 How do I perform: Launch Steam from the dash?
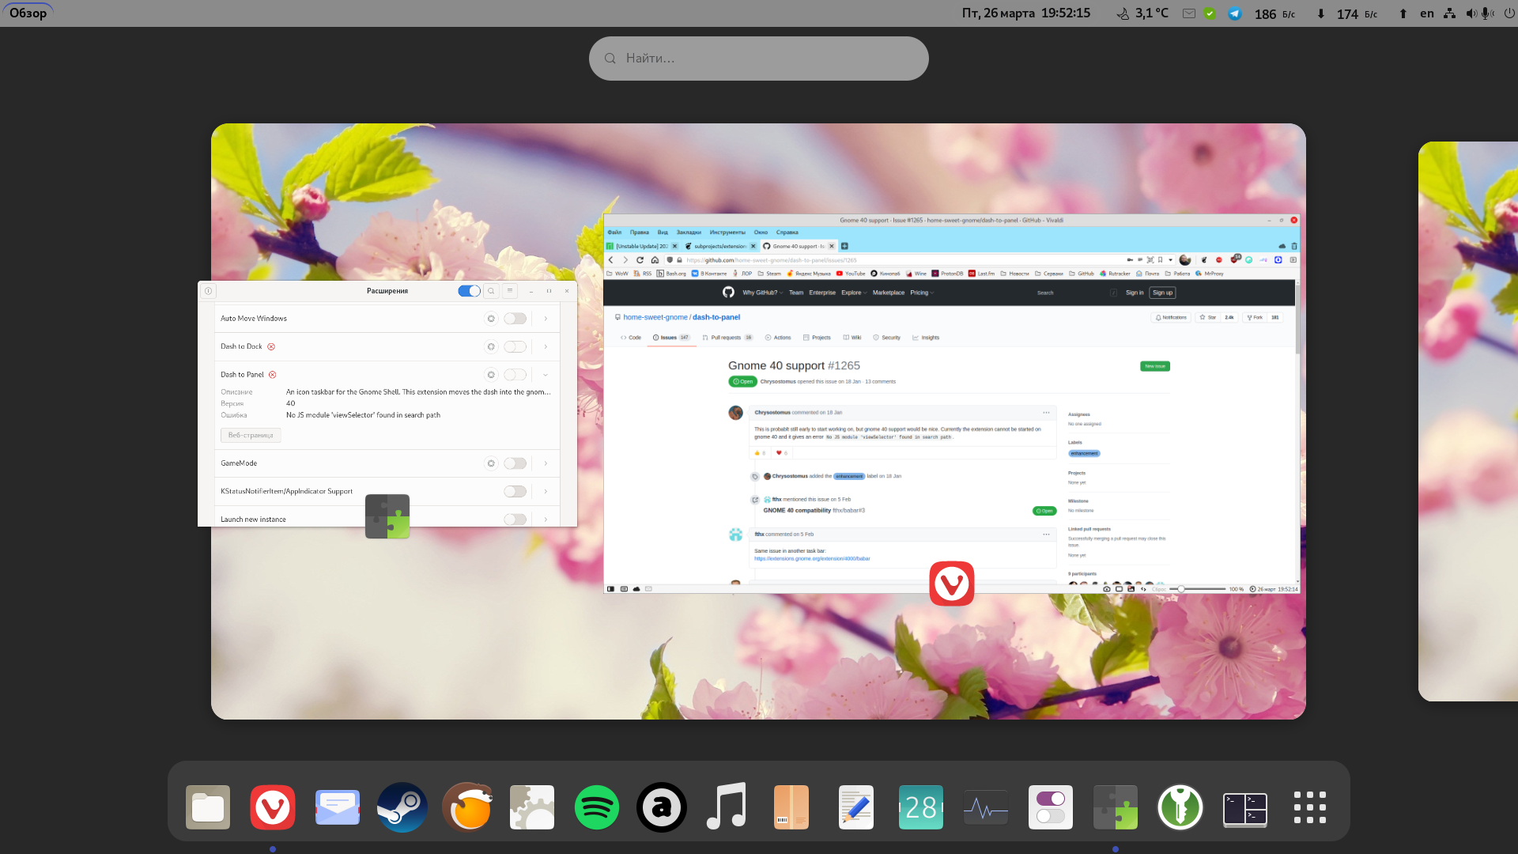[x=402, y=807]
